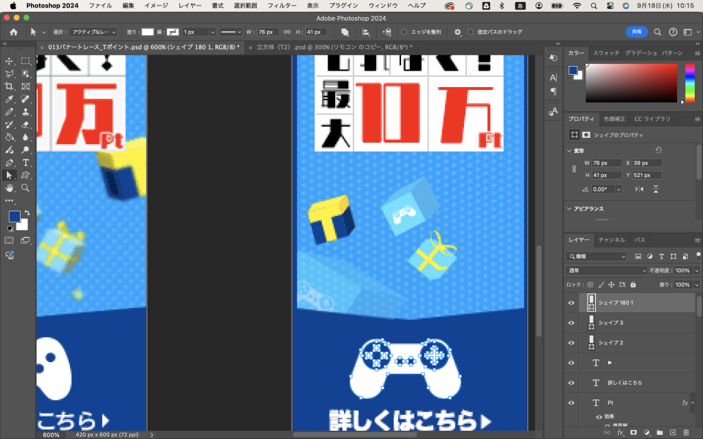The height and width of the screenshot is (439, 703).
Task: Toggle visibility of 詳しくはこちら layer
Action: (571, 383)
